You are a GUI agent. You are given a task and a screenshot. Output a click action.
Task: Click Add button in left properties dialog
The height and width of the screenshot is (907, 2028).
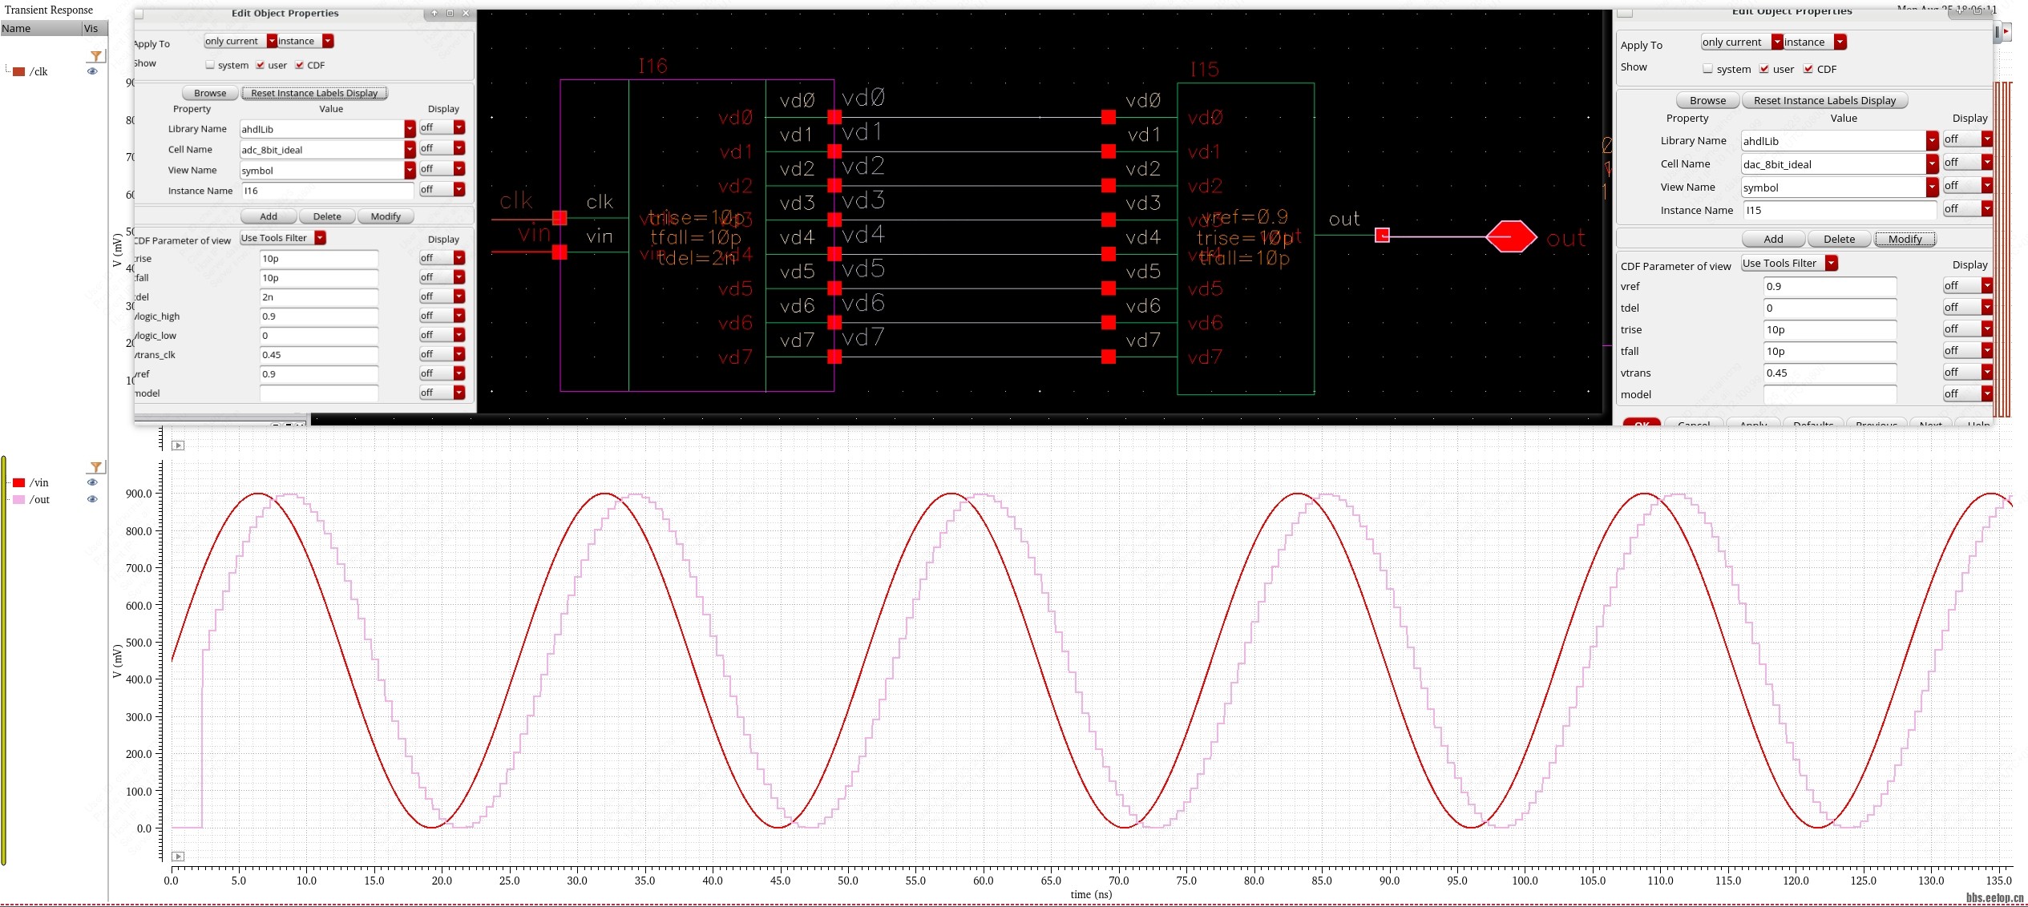pos(269,216)
